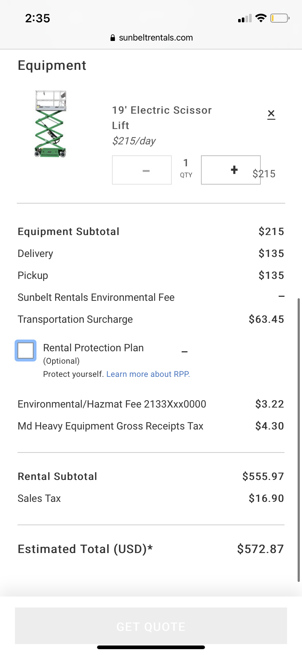Check the Rental Protection Plan checkbox
Image resolution: width=302 pixels, height=655 pixels.
point(26,351)
